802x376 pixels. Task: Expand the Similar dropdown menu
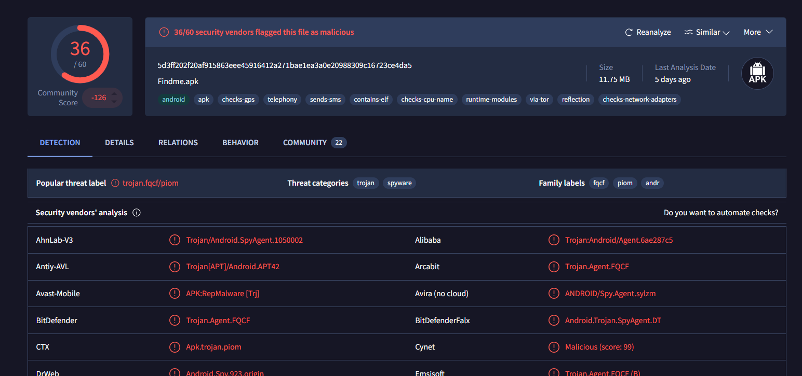click(707, 32)
